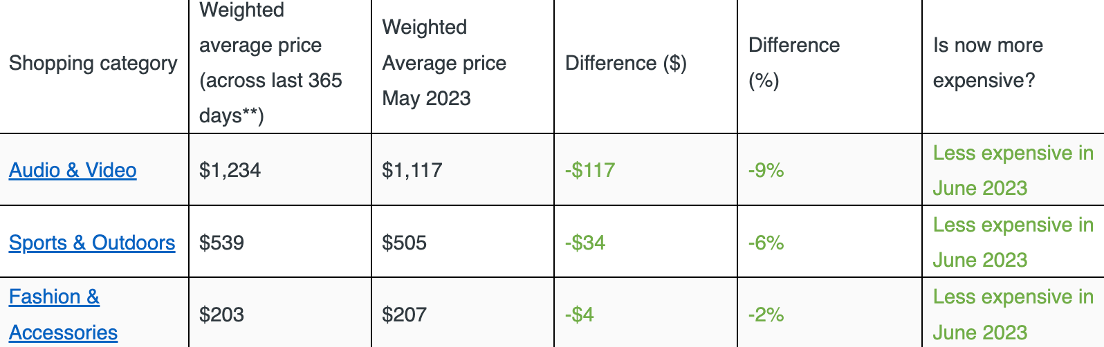Click Less expensive text in Audio & Video row

coord(1013,153)
